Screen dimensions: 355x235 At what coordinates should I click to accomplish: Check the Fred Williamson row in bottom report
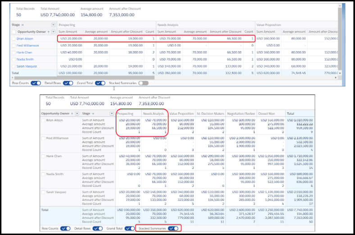[x=43, y=138]
